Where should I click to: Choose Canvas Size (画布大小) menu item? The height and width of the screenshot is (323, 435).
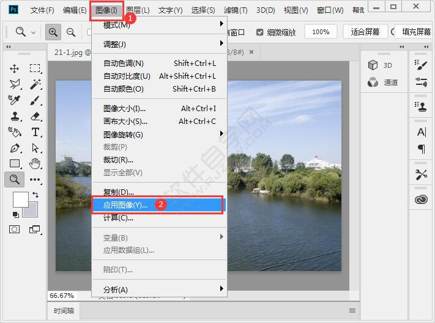(x=159, y=122)
